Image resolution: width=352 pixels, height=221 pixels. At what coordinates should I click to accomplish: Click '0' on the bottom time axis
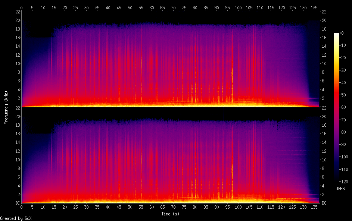pyautogui.click(x=21, y=207)
